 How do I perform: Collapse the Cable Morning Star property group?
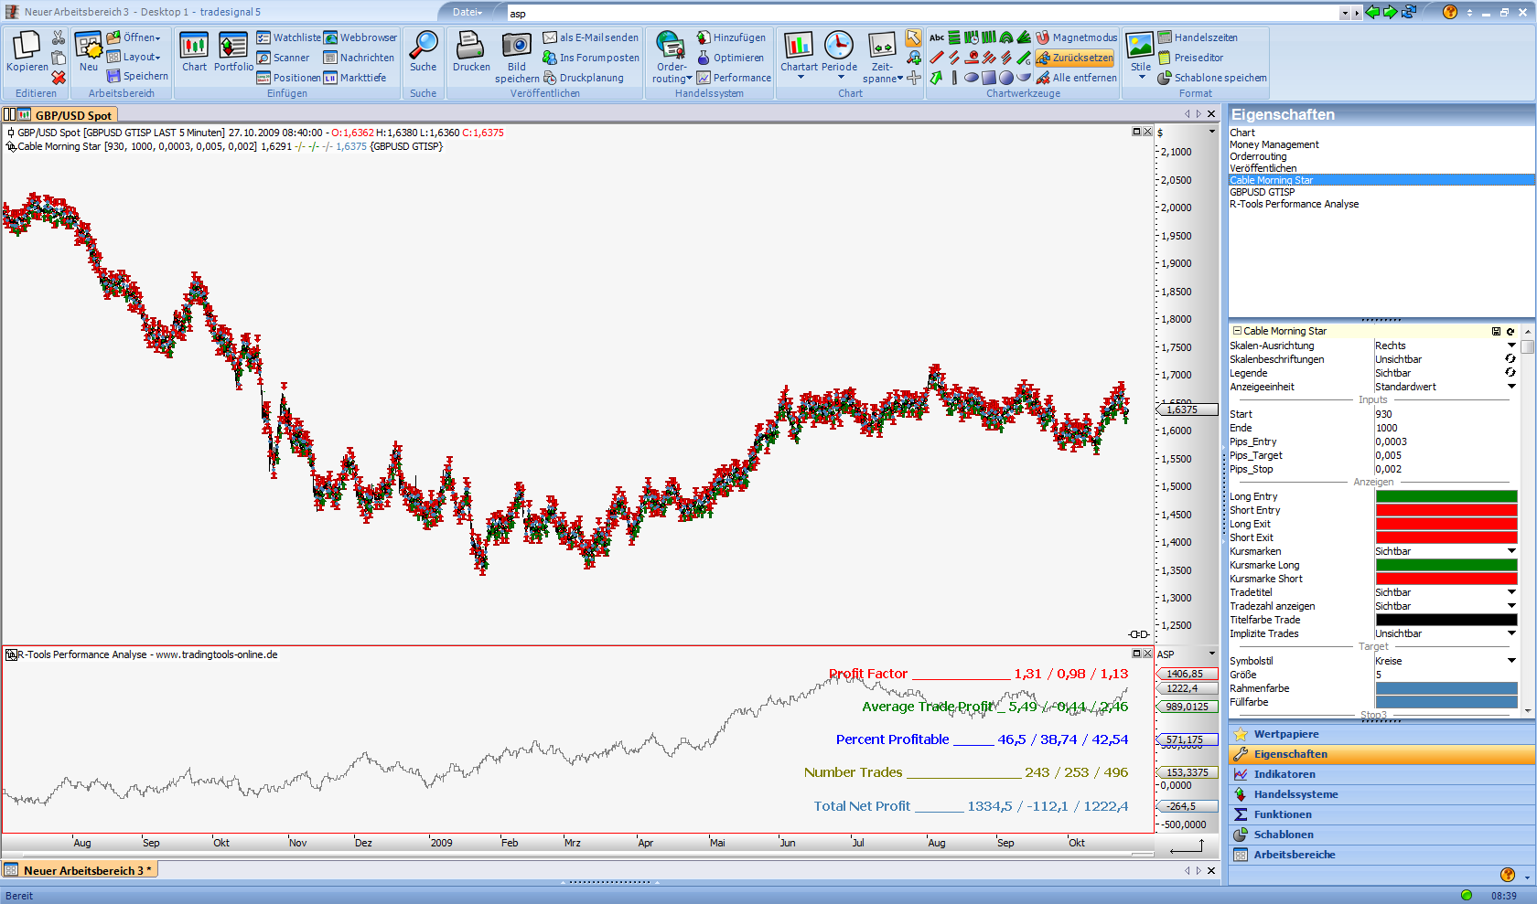pos(1237,331)
